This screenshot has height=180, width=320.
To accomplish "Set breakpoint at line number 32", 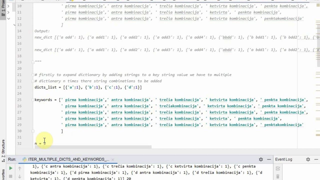I will [x=19, y=143].
